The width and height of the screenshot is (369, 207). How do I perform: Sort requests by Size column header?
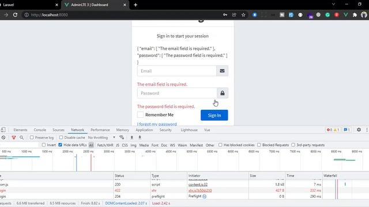[266, 175]
